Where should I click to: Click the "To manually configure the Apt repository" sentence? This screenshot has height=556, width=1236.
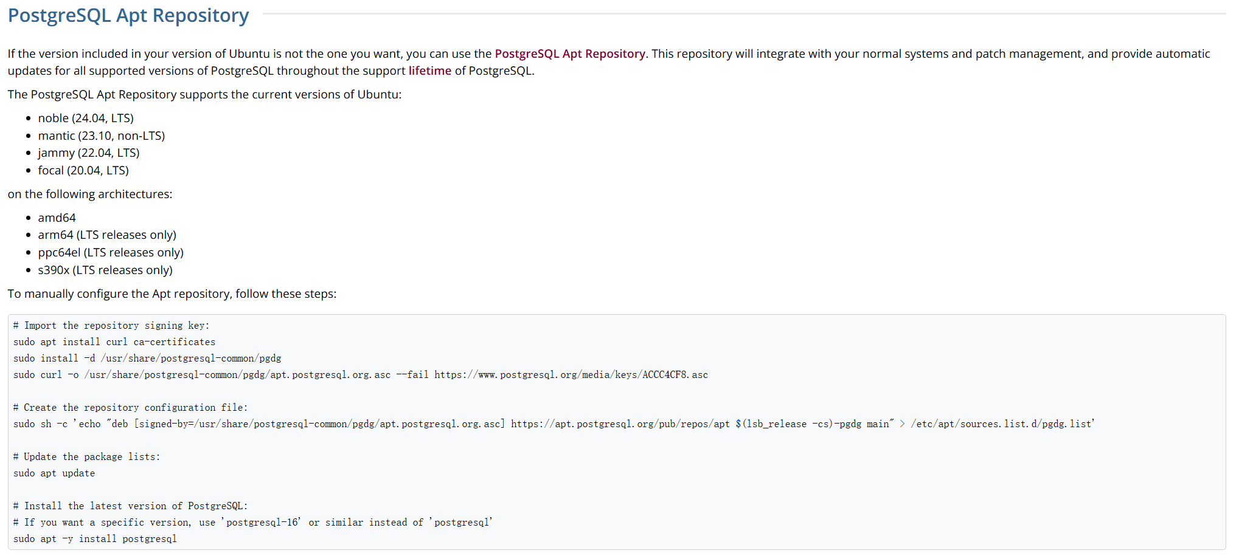point(172,293)
